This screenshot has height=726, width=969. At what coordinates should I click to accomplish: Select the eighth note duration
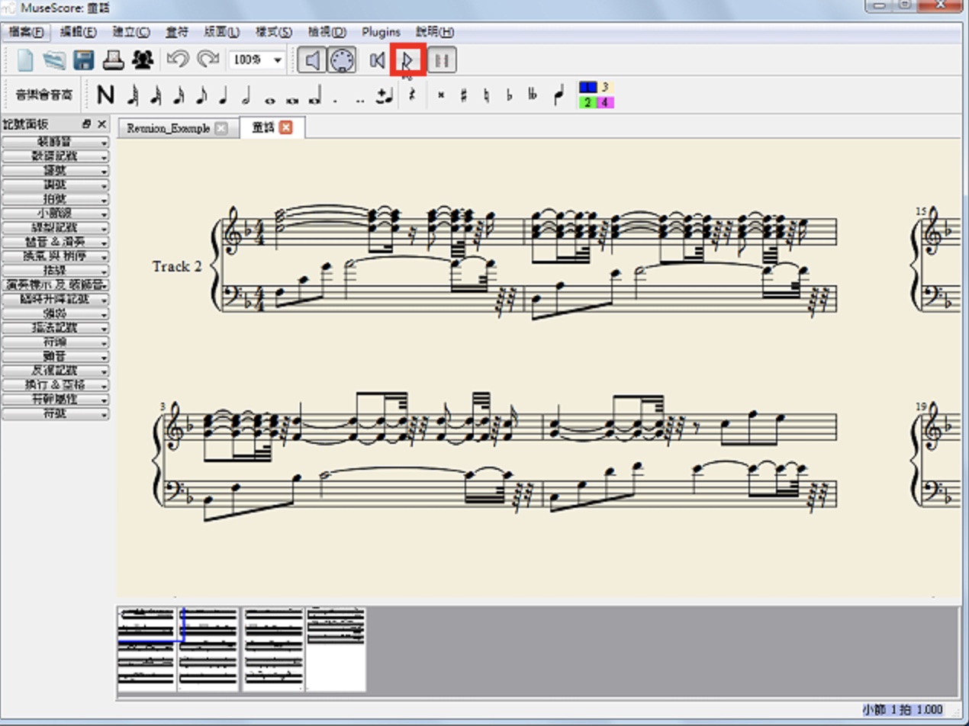[x=201, y=95]
